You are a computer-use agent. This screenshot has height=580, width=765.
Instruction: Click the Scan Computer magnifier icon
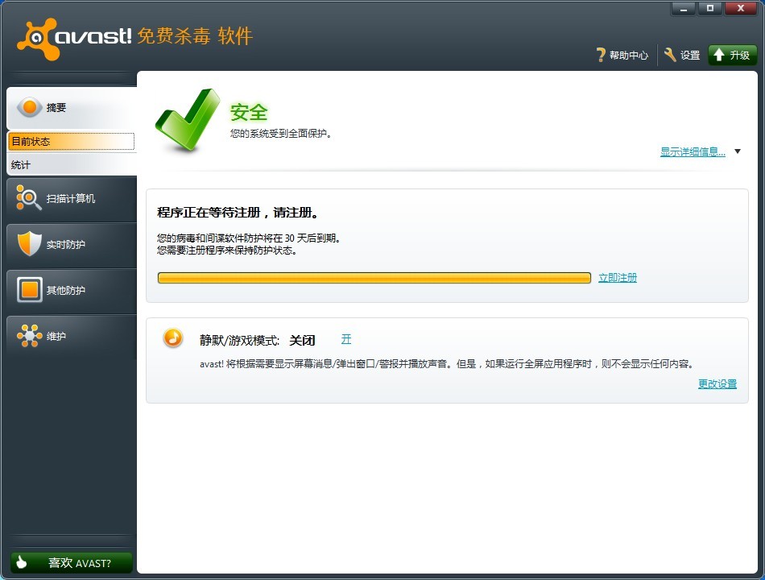coord(29,198)
